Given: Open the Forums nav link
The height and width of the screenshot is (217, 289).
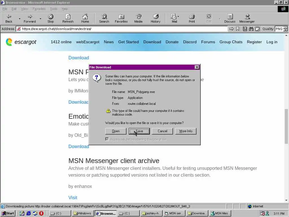Looking at the screenshot, I should 208,42.
